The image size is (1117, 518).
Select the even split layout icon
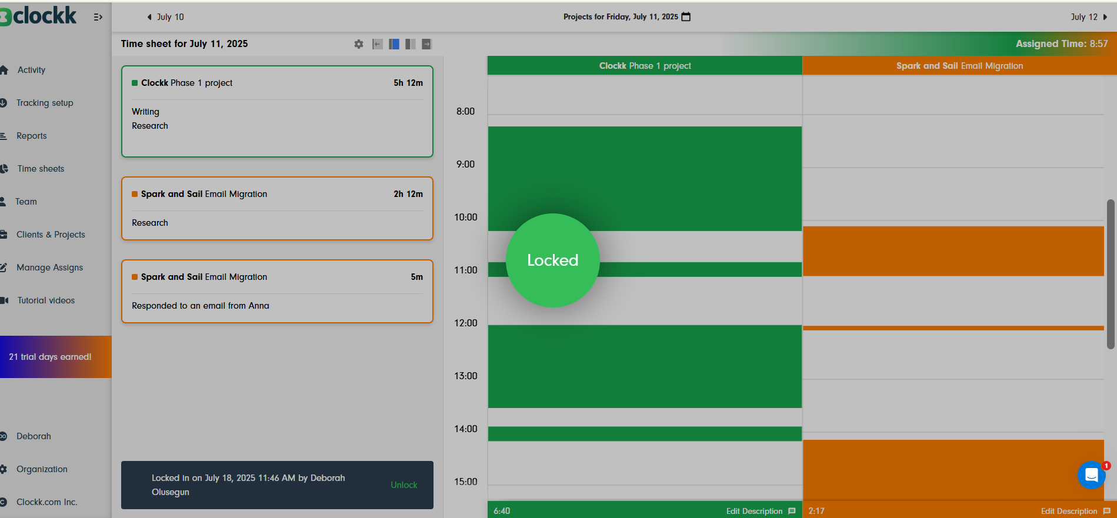(411, 44)
